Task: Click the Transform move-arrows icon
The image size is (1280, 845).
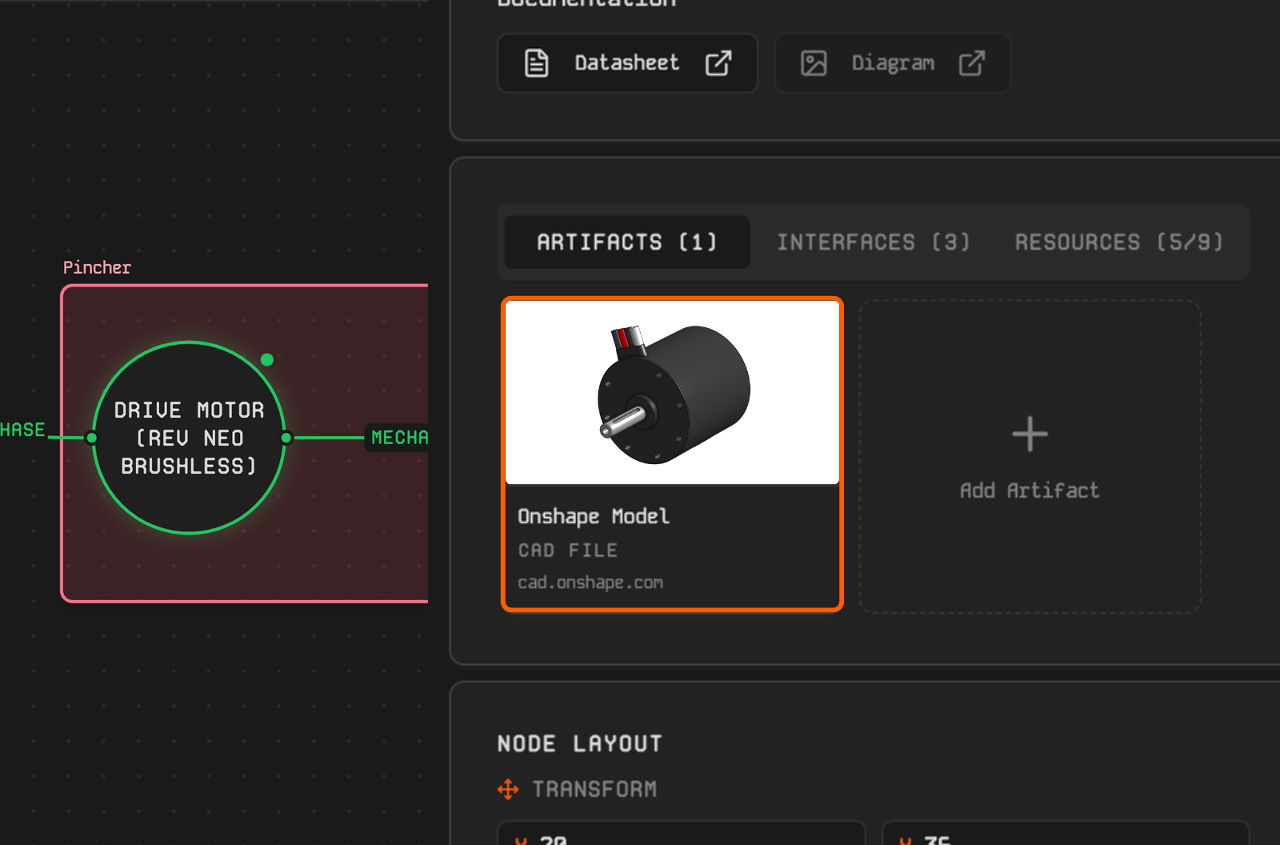Action: (508, 790)
